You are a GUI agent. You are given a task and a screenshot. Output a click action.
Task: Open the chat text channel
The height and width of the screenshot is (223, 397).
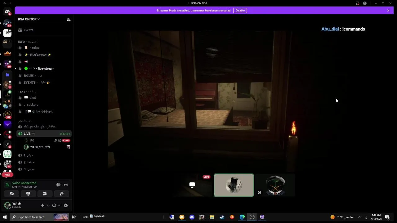click(44, 98)
